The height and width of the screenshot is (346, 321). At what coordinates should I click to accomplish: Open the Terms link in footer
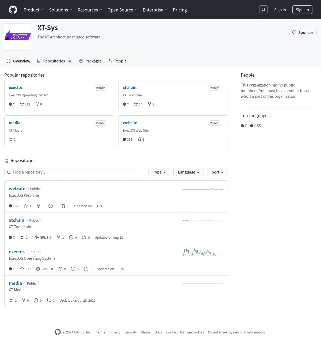100,332
